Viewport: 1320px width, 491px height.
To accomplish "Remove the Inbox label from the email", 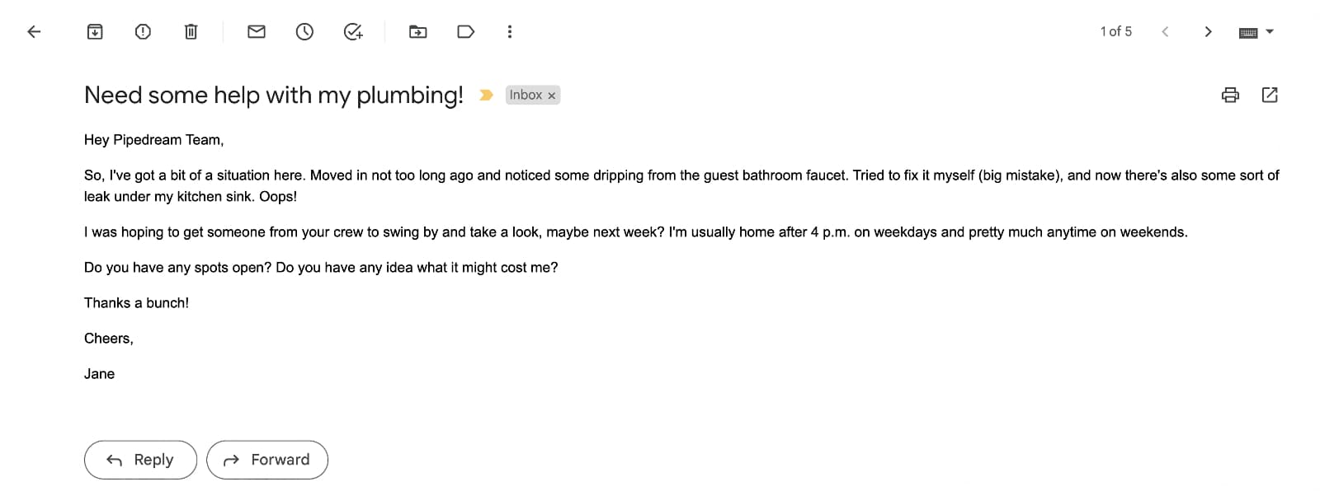I will pos(551,95).
